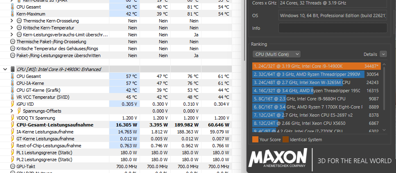Click thermometer icon next to CPU Gesamt 57 °C

click(x=13, y=76)
